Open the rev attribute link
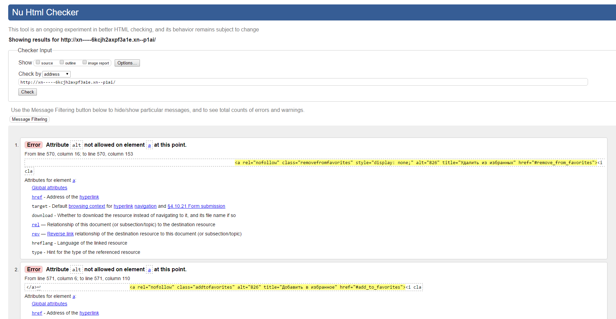616x319 pixels. pyautogui.click(x=35, y=234)
